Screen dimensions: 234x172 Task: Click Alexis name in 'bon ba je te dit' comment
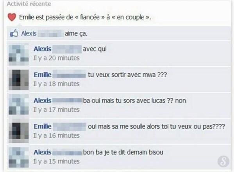click(x=43, y=152)
